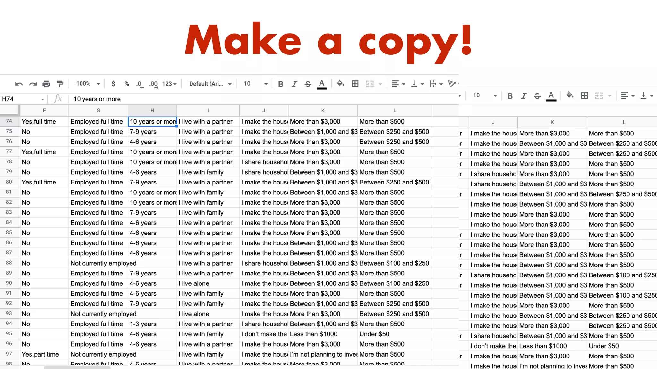Click 'Employed full time' in row 80
The width and height of the screenshot is (657, 369).
97,182
